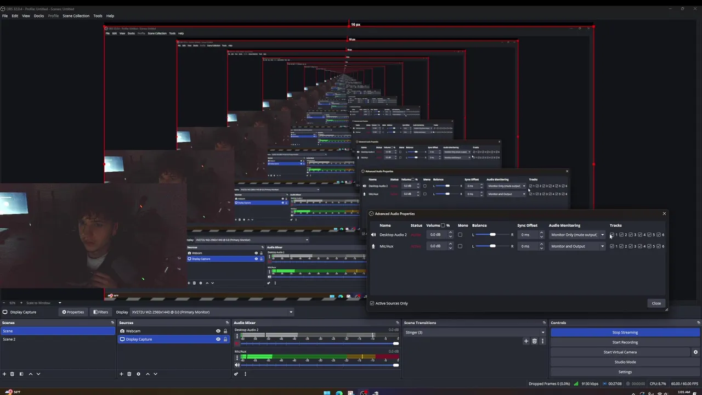Open the Scene Collection menu

pyautogui.click(x=76, y=16)
